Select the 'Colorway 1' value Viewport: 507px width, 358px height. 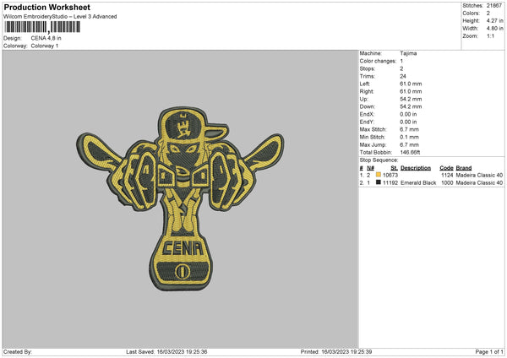click(45, 46)
